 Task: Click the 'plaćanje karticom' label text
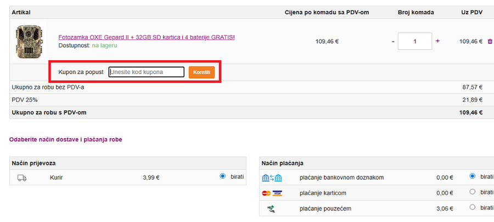(323, 193)
